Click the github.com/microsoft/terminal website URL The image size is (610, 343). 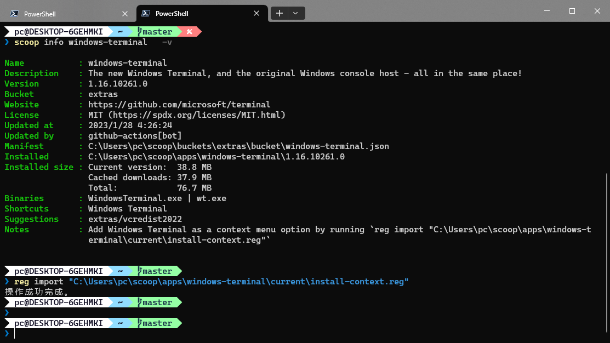coord(179,105)
